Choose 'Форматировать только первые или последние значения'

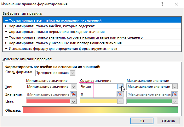(92, 32)
